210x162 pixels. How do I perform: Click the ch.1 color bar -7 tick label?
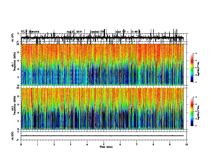196,82
